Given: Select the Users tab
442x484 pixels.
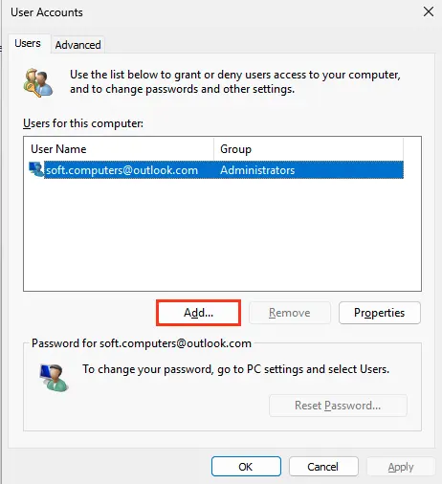Looking at the screenshot, I should (28, 43).
